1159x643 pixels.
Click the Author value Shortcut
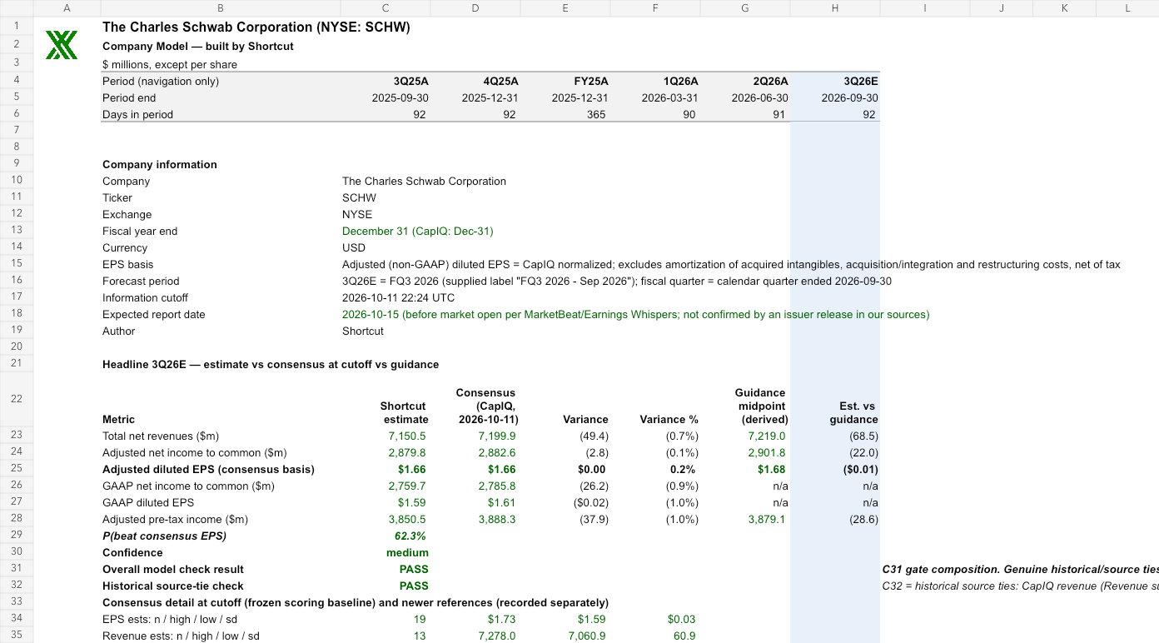363,331
